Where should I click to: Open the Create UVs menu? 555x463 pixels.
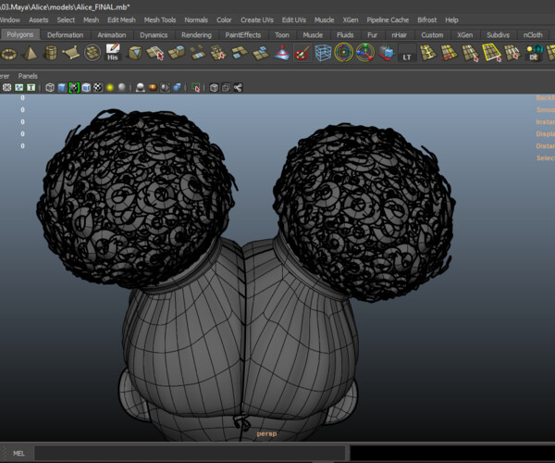(x=257, y=19)
